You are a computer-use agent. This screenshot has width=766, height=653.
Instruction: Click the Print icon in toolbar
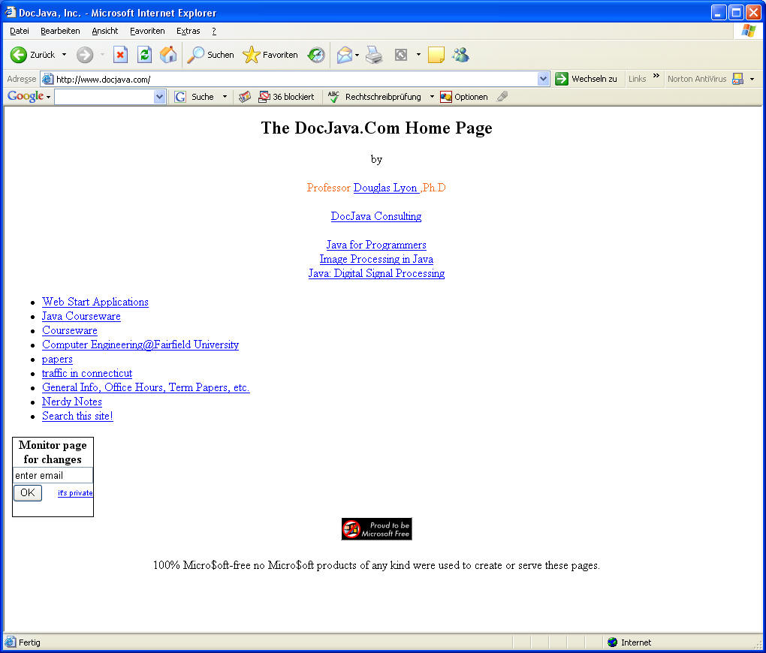coord(374,55)
